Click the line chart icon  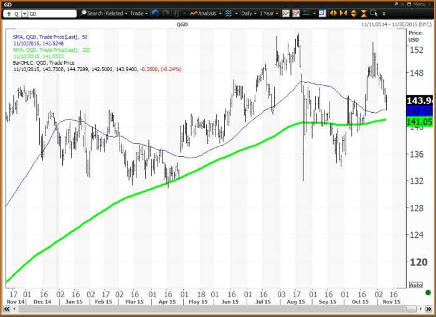tap(286, 13)
